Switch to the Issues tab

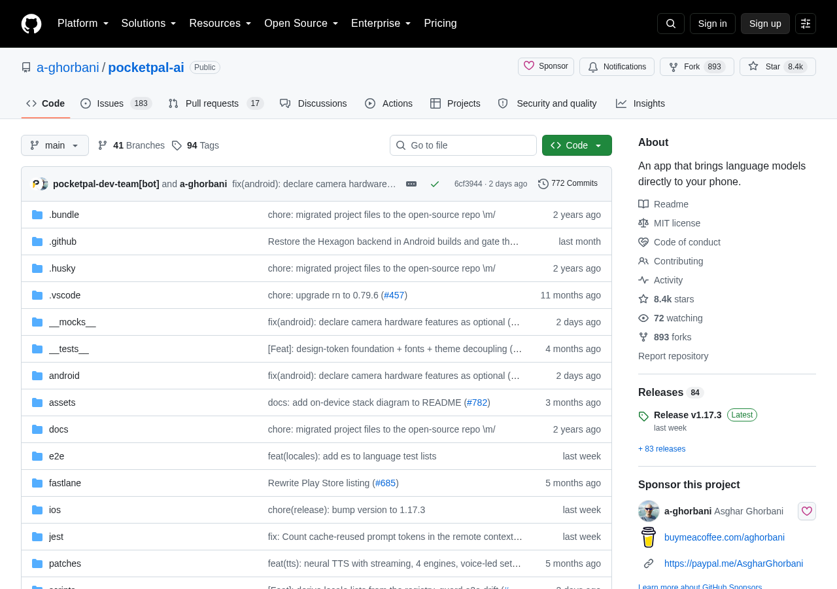click(x=116, y=103)
